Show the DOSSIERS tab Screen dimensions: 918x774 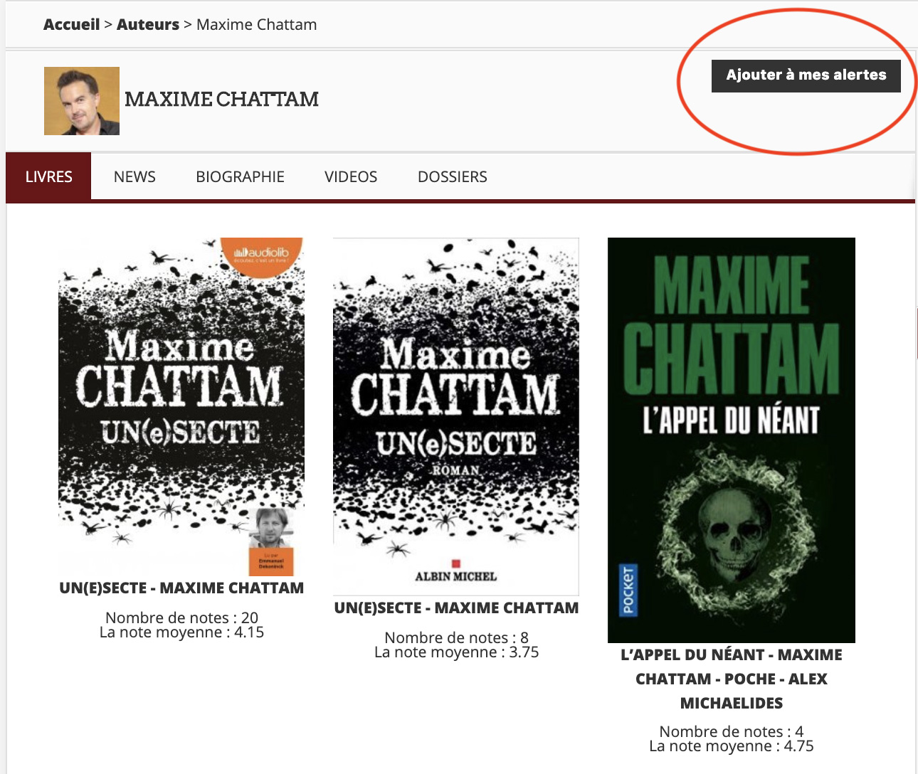tap(453, 176)
